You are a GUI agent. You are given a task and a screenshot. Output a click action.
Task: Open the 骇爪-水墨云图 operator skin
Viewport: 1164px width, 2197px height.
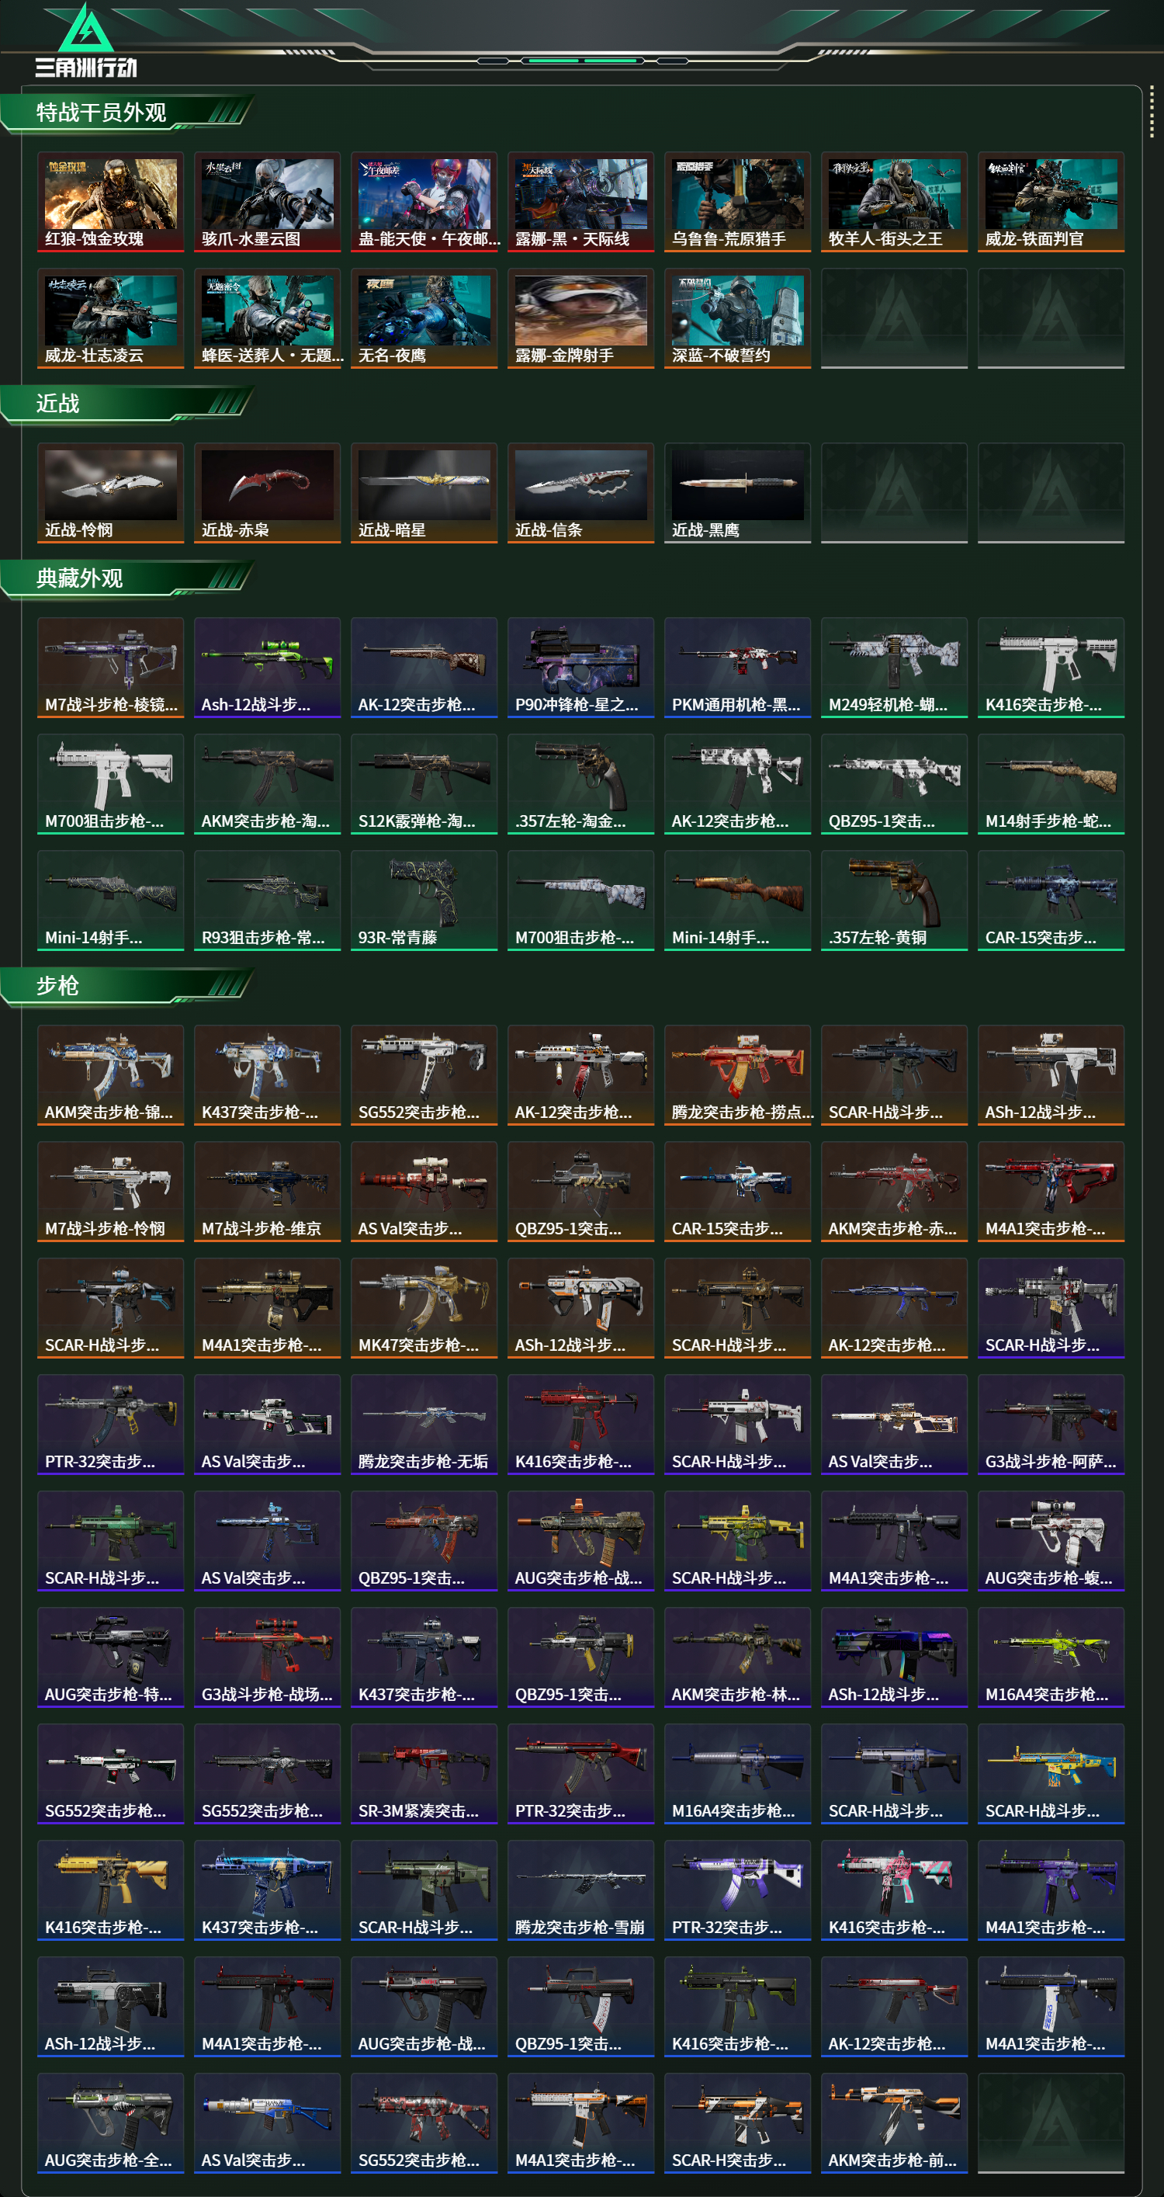(268, 202)
